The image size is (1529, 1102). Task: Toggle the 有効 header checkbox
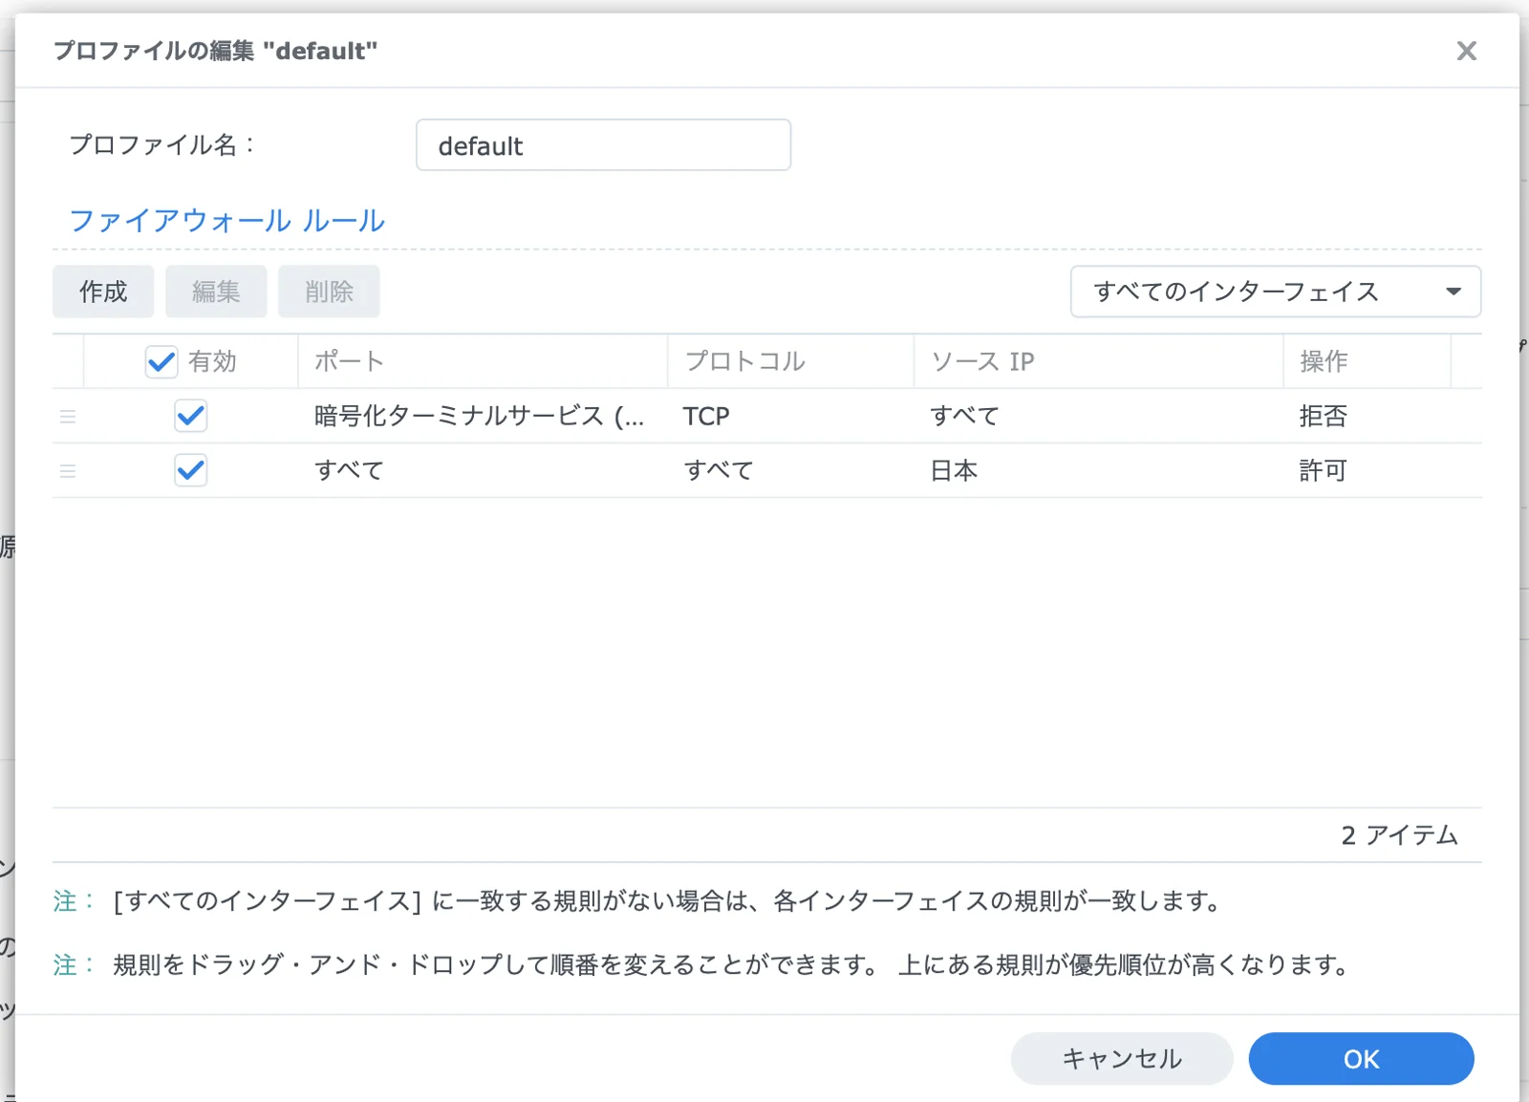tap(162, 361)
